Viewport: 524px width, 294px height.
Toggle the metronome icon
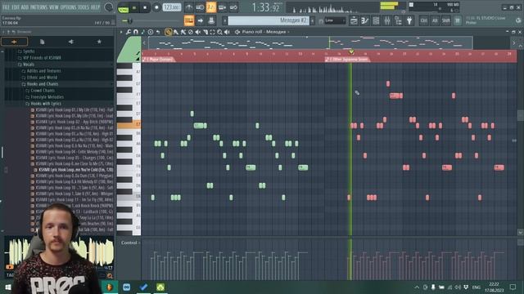189,7
